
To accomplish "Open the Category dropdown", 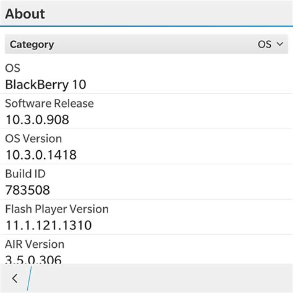I will 146,44.
